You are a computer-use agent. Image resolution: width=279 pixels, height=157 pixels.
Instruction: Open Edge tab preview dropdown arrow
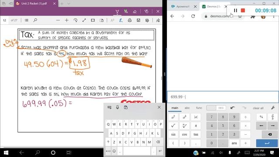pyautogui.click(x=69, y=3)
